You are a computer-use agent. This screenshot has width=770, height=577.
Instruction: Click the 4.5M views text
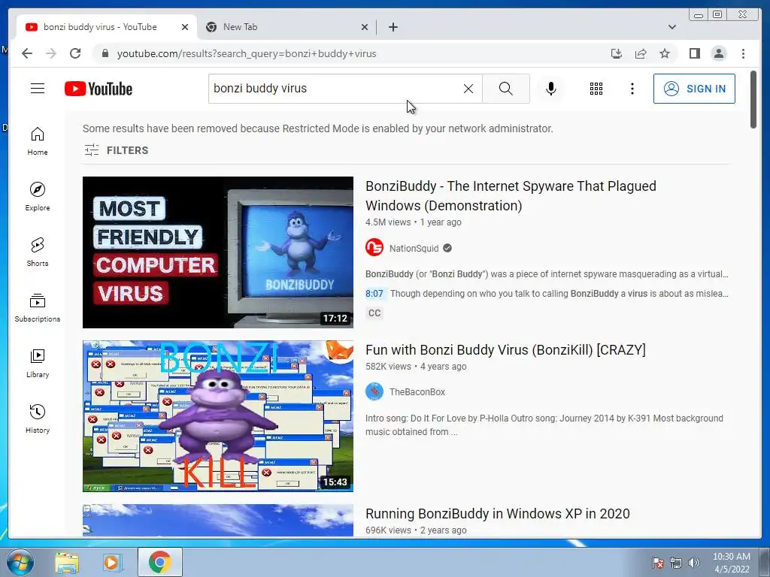(388, 222)
